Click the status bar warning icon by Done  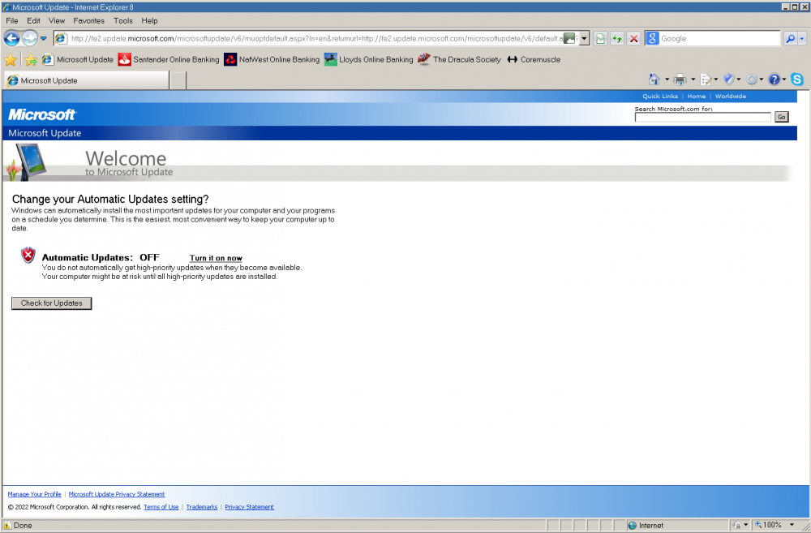click(x=7, y=525)
